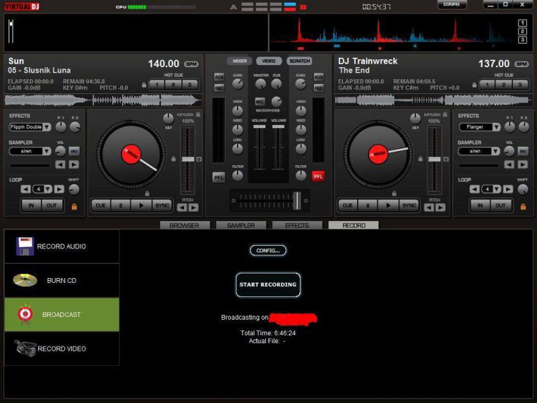
Task: Sync the left deck
Action: (x=162, y=206)
